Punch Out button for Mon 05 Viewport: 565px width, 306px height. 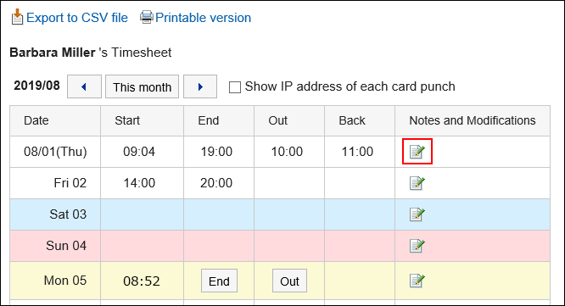pos(289,281)
